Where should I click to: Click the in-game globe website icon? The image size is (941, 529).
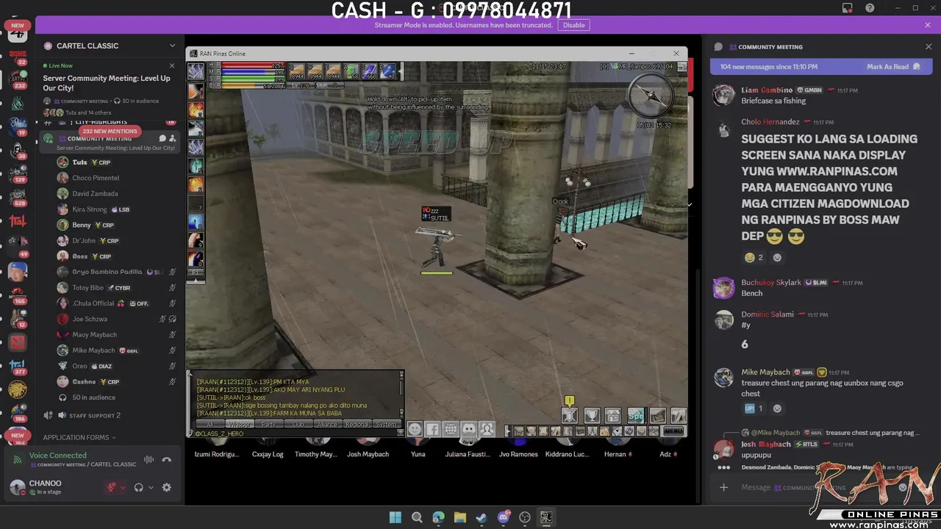click(450, 429)
